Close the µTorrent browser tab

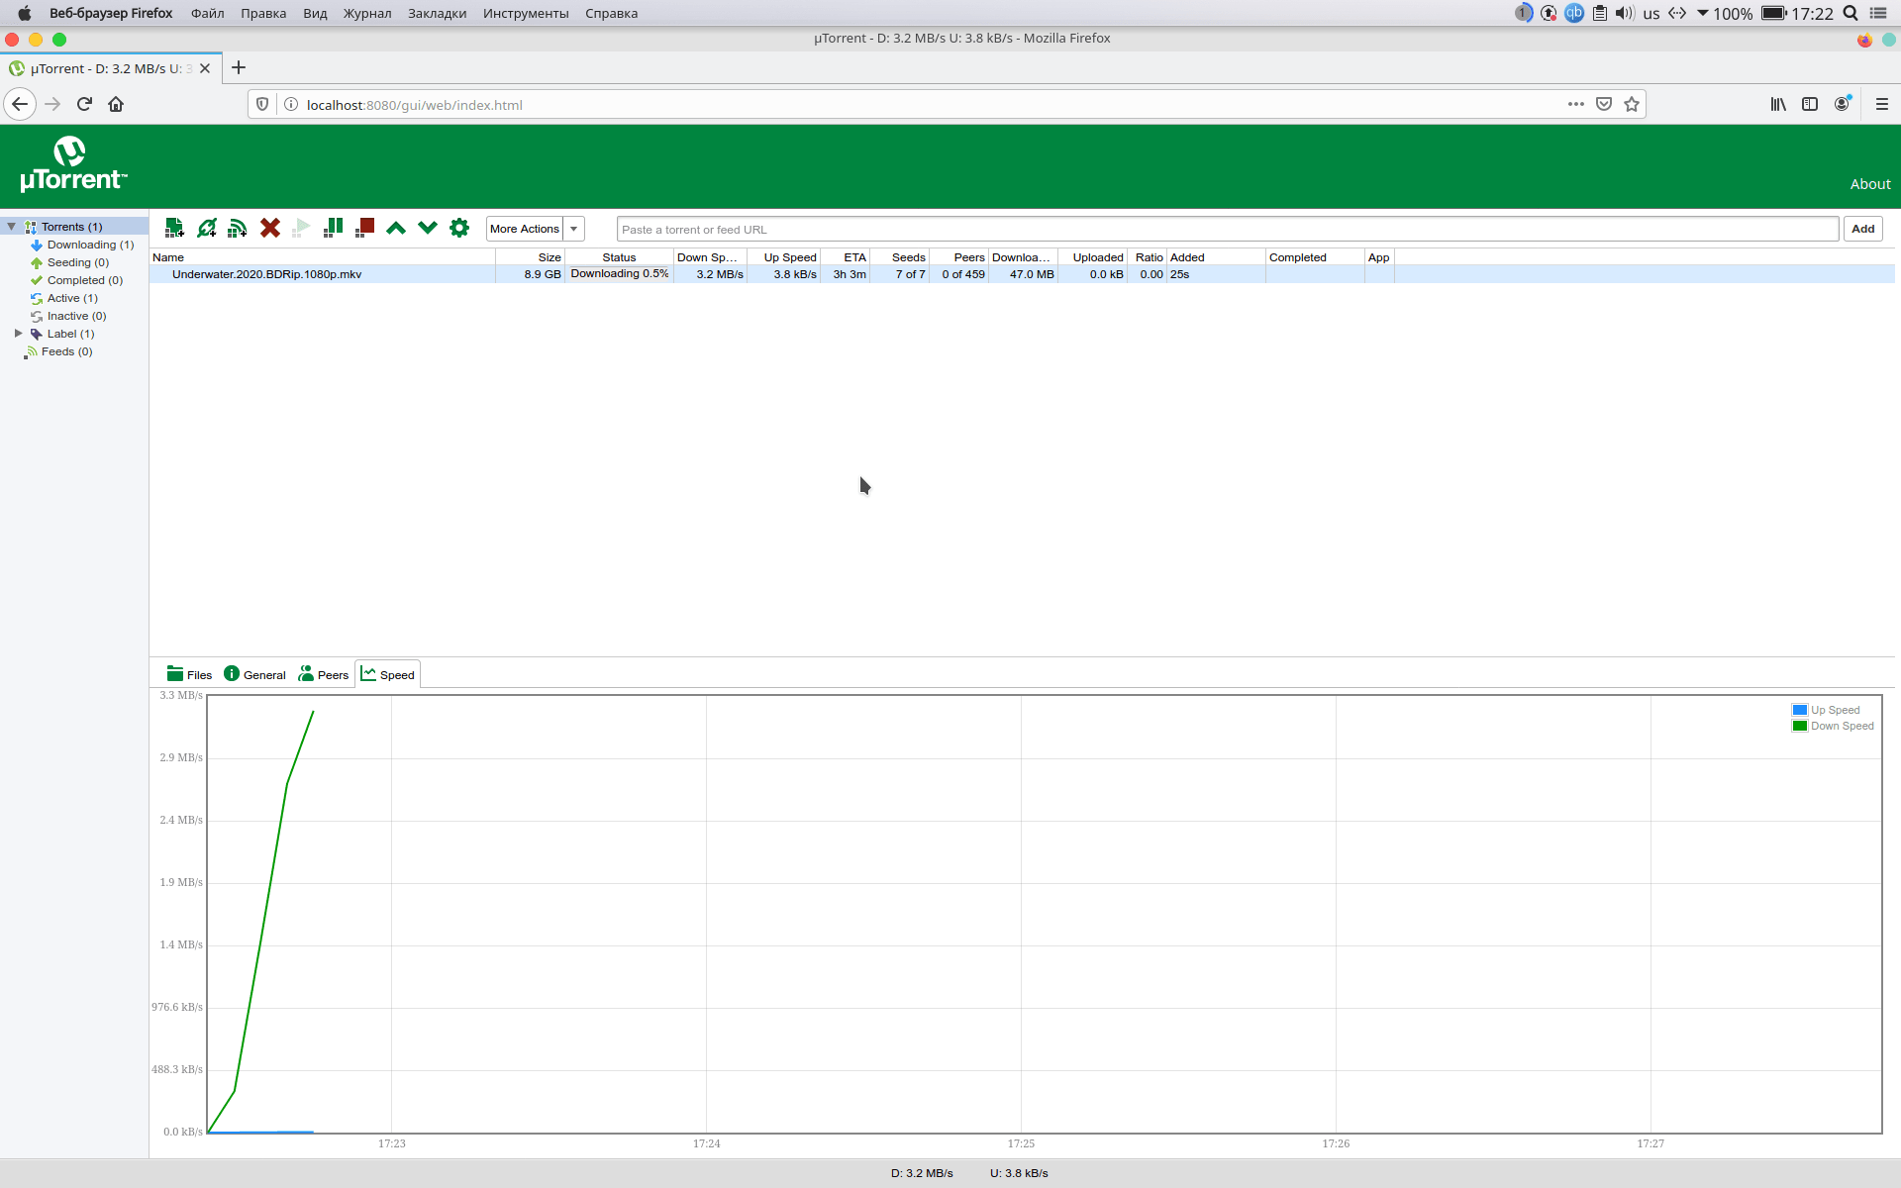[205, 68]
